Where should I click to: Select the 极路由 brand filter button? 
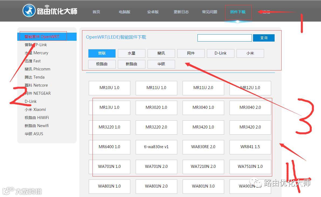coord(102,64)
